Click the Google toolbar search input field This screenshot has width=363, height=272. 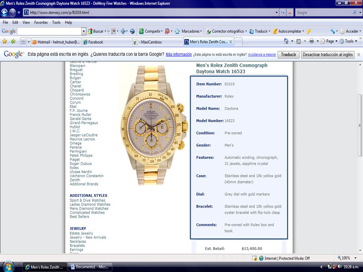point(49,31)
